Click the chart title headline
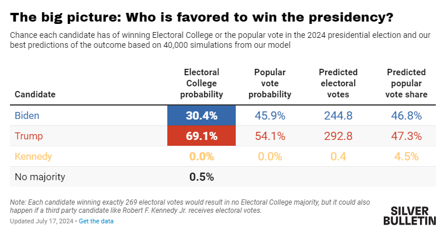The image size is (444, 242). click(202, 17)
